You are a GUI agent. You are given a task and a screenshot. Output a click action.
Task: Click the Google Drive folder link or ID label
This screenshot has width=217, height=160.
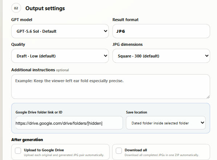39,112
